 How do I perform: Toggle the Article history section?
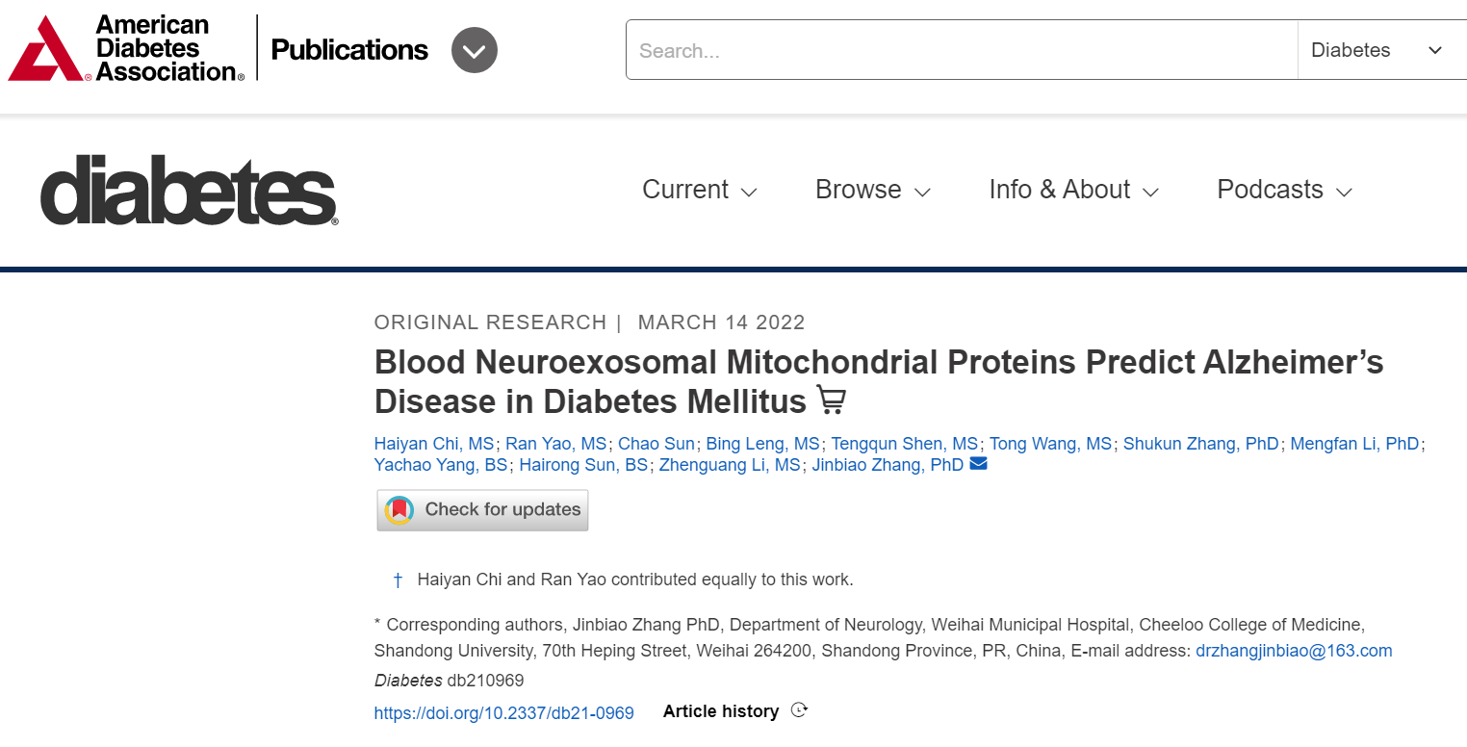pos(734,711)
